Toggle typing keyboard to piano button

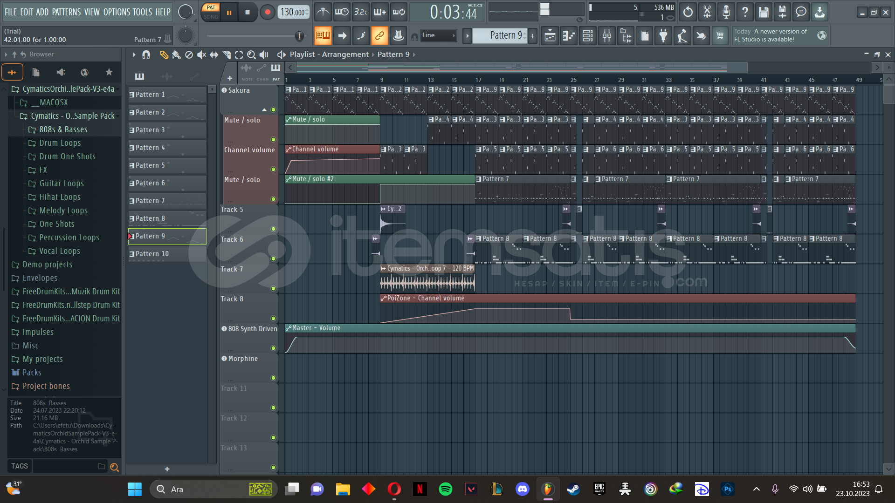click(323, 35)
